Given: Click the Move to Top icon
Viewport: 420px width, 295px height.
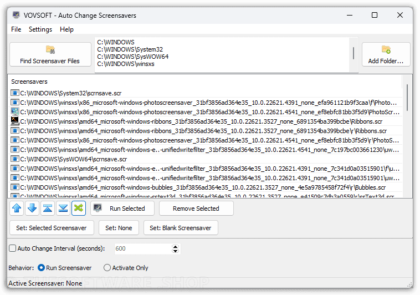Looking at the screenshot, I should [x=48, y=208].
